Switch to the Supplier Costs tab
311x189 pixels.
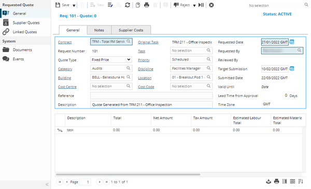131,30
